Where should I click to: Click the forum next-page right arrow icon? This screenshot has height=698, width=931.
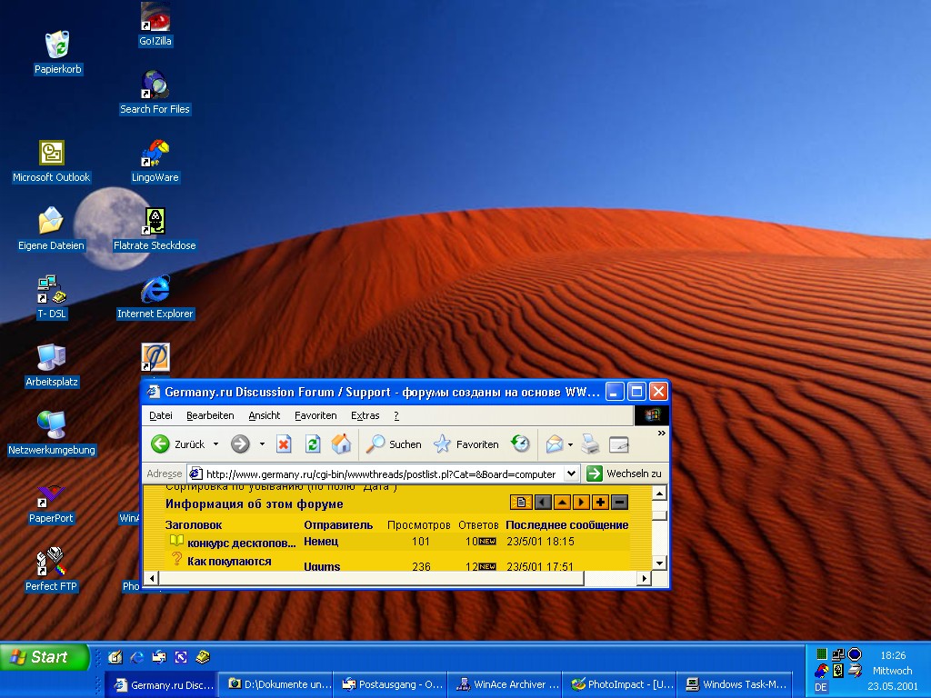[581, 502]
